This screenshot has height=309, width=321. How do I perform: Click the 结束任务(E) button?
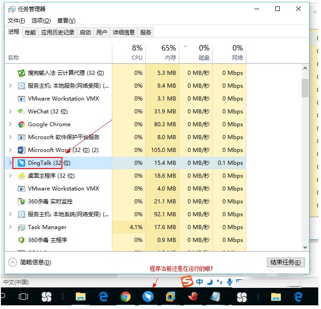point(286,263)
